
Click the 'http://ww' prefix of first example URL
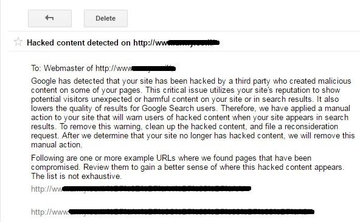(47, 189)
